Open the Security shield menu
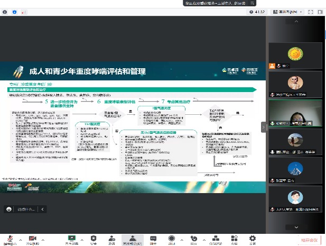Viewport: 326px width, 246px height. coord(93,239)
